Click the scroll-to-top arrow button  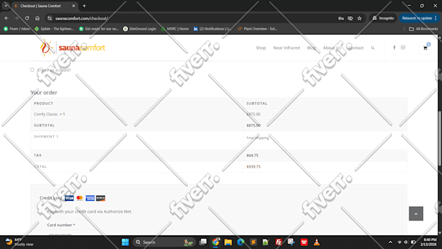[416, 214]
